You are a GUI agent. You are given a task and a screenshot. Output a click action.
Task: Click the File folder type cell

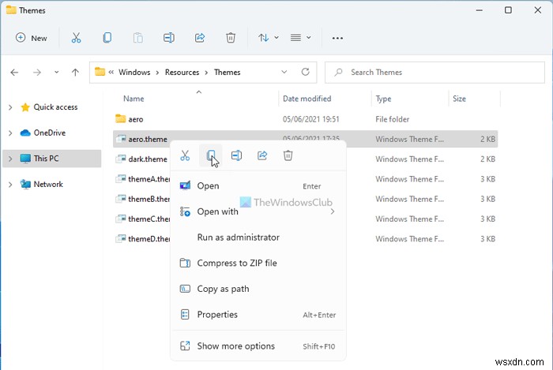(x=392, y=119)
